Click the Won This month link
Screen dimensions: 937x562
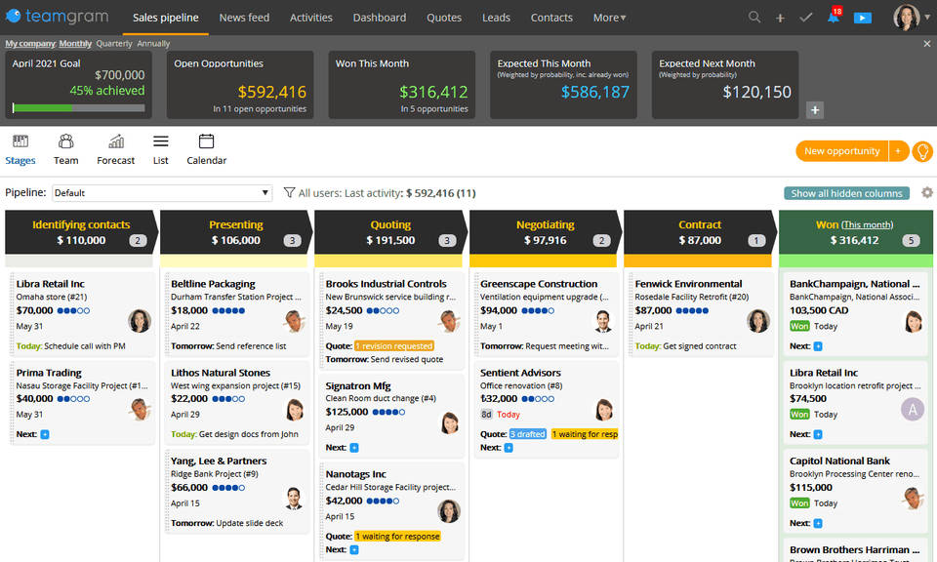[867, 224]
